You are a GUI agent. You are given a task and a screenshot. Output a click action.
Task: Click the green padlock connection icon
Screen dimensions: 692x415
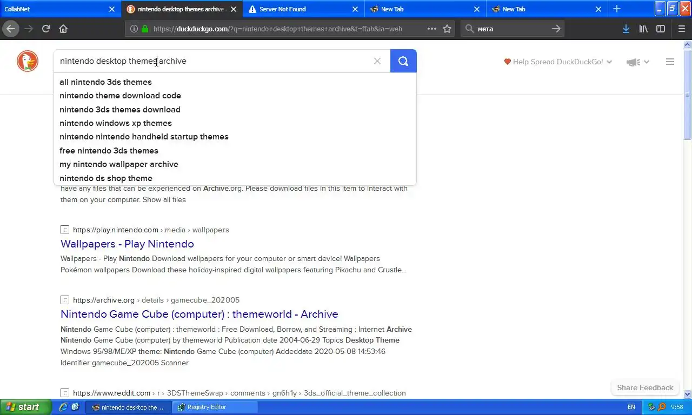pyautogui.click(x=145, y=29)
